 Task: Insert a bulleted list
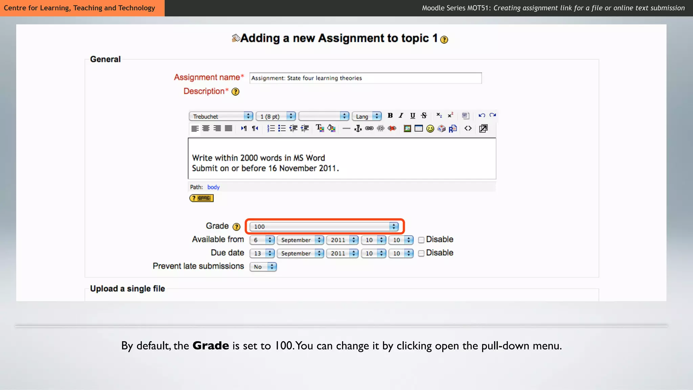[x=282, y=128]
